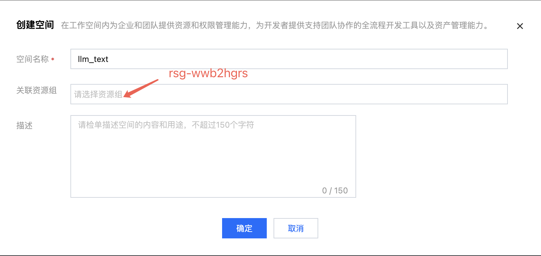Click the red arrow pointing at the resource group field
Screen dimensions: 541x256
[141, 88]
